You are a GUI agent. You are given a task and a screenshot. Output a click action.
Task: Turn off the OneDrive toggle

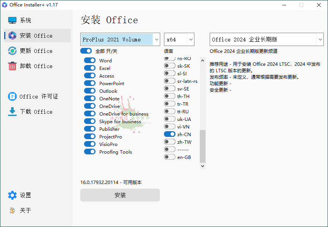tap(90, 106)
